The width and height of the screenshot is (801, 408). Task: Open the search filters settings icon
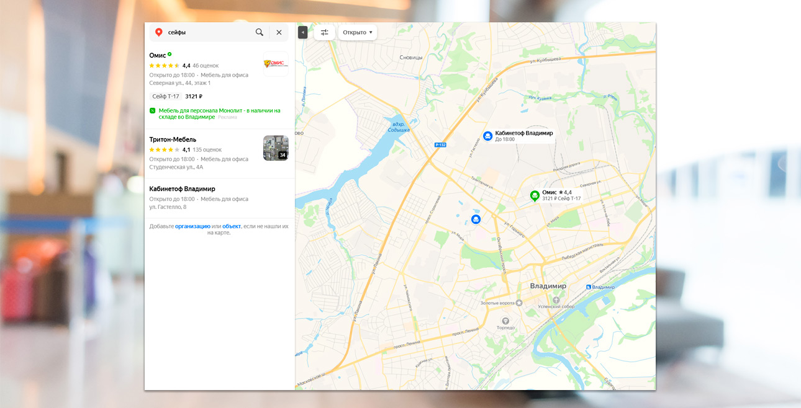click(324, 32)
